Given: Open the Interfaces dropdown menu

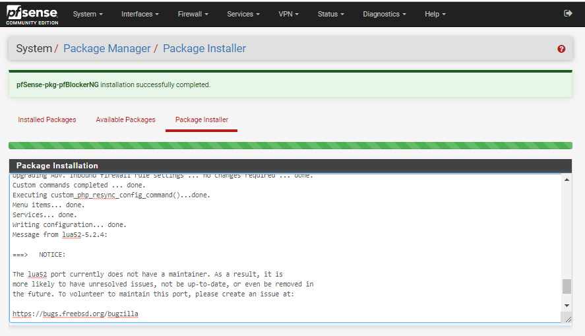Looking at the screenshot, I should point(140,14).
